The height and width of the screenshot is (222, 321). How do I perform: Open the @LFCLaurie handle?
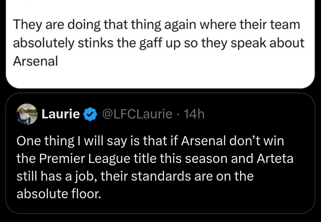pos(137,114)
